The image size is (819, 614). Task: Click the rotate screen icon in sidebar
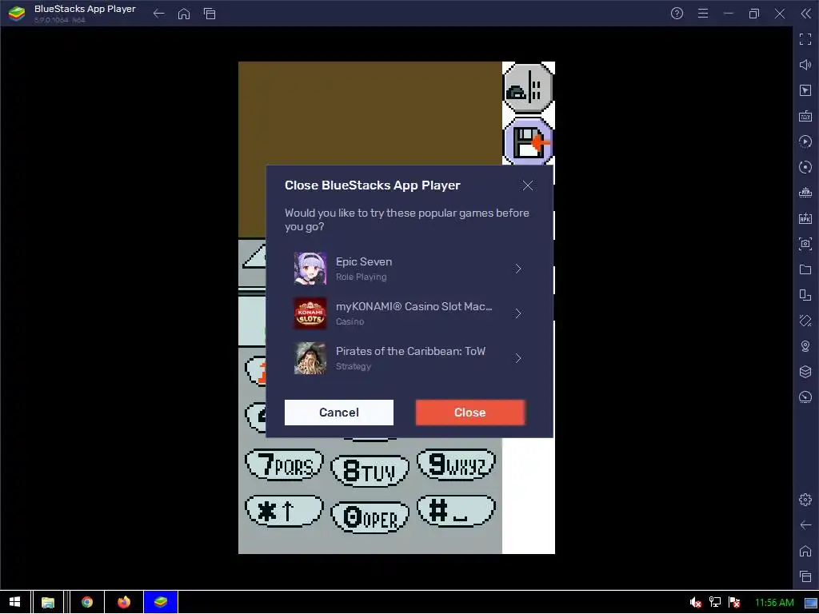pyautogui.click(x=805, y=295)
